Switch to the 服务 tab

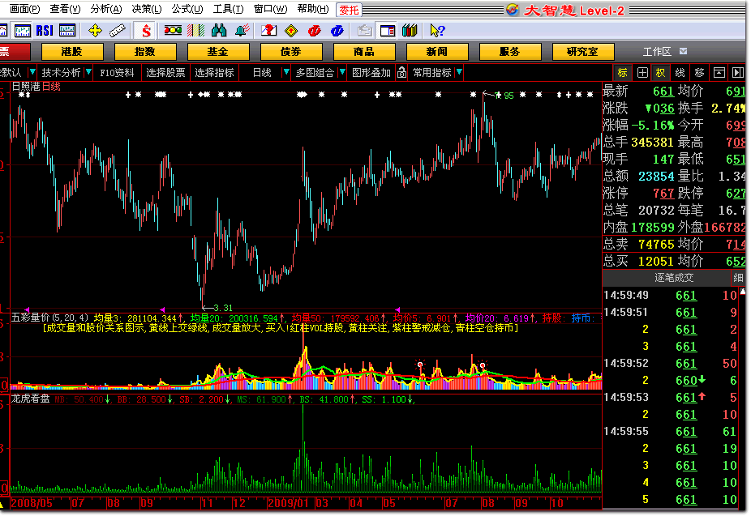tap(509, 51)
